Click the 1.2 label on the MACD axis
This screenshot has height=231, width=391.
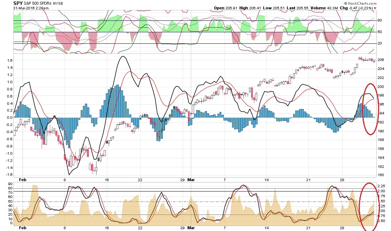(x=10, y=75)
